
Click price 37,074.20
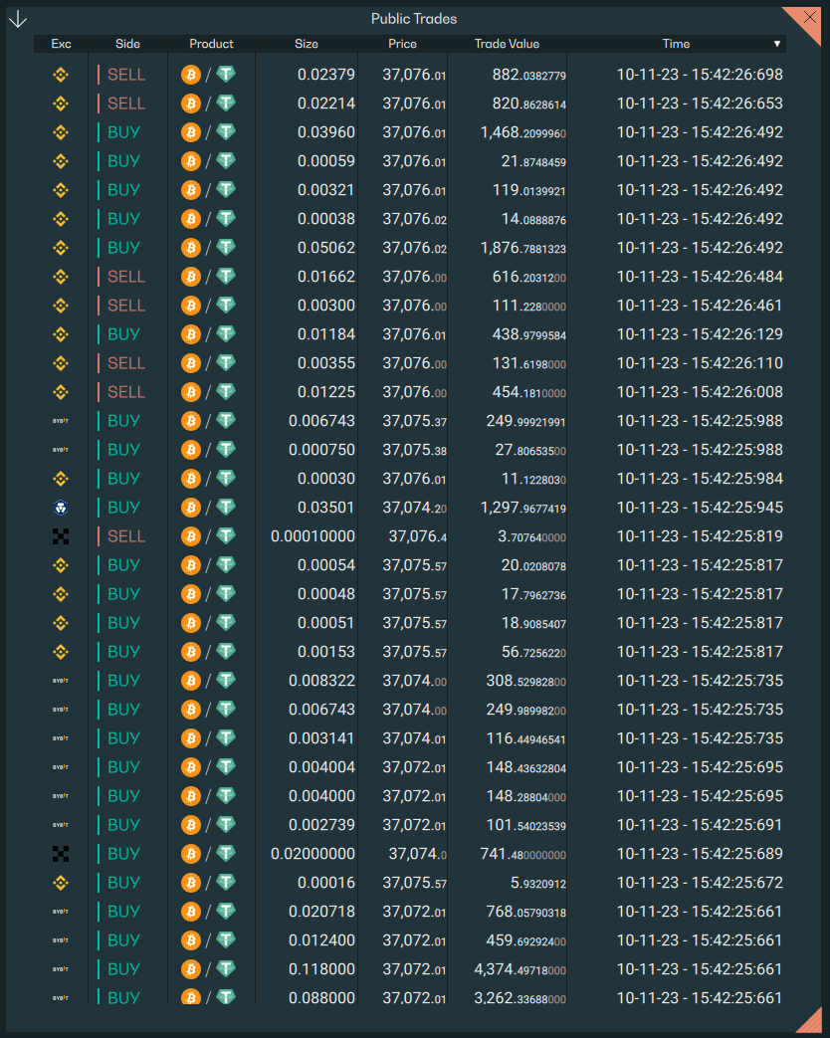point(414,508)
